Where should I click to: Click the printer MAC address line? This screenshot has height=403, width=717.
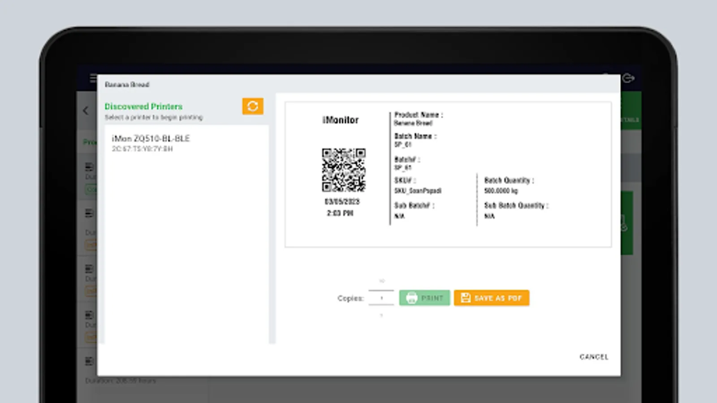(142, 149)
